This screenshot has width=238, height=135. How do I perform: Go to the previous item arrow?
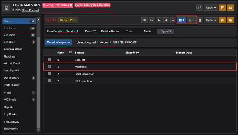(x=159, y=20)
